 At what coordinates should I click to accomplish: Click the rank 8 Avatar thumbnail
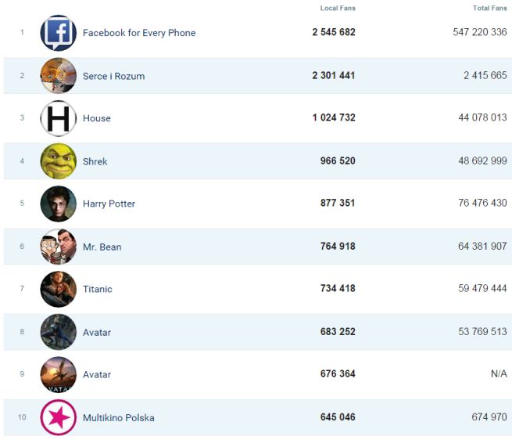[59, 332]
